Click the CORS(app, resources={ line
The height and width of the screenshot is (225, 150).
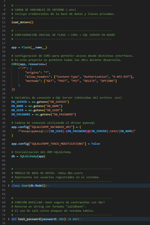29,64
